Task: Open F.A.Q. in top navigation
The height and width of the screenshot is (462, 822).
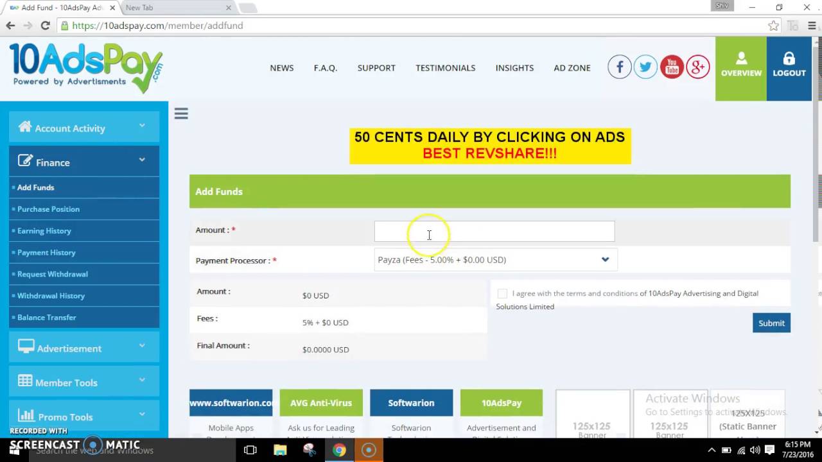Action: pyautogui.click(x=326, y=67)
